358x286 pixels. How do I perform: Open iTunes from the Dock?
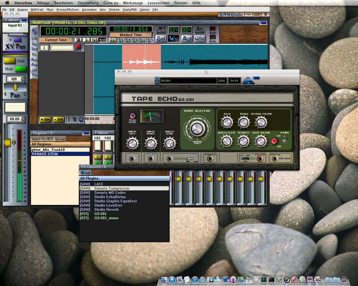(x=195, y=279)
